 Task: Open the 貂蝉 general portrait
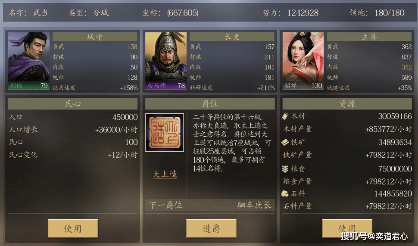point(303,61)
